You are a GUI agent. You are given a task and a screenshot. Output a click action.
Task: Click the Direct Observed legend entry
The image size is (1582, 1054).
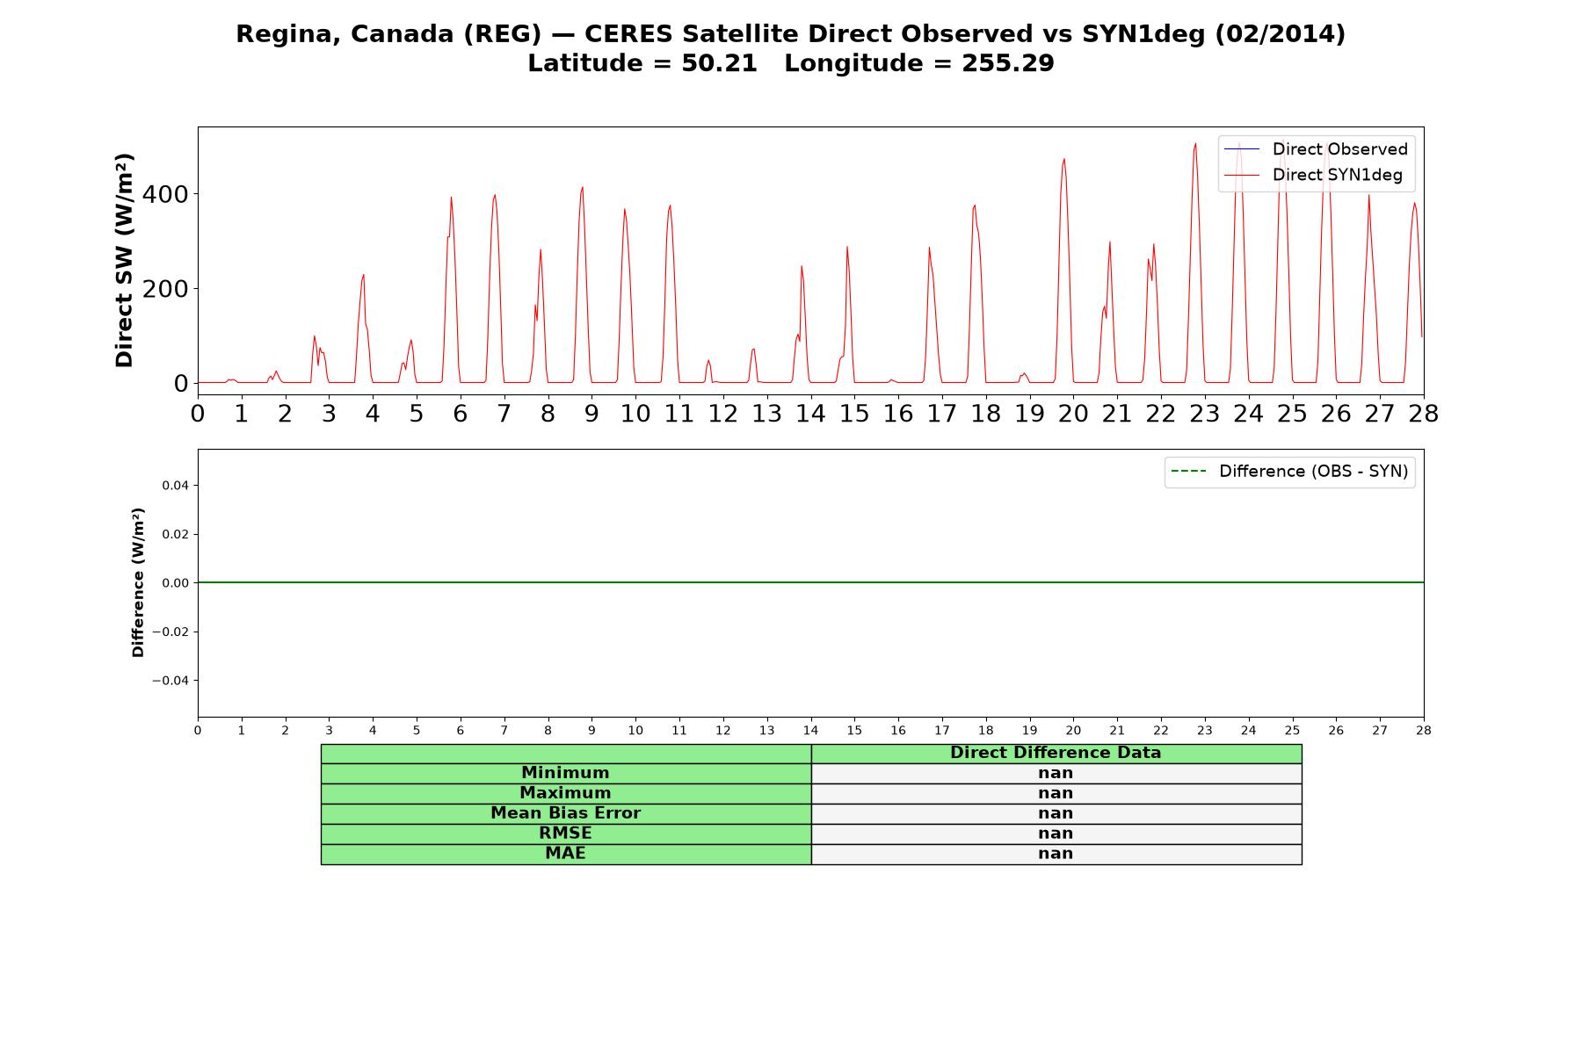[1316, 149]
